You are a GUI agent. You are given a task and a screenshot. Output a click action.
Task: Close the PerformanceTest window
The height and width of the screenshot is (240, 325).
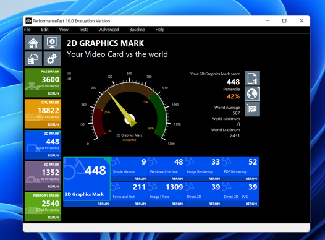pyautogui.click(x=302, y=21)
